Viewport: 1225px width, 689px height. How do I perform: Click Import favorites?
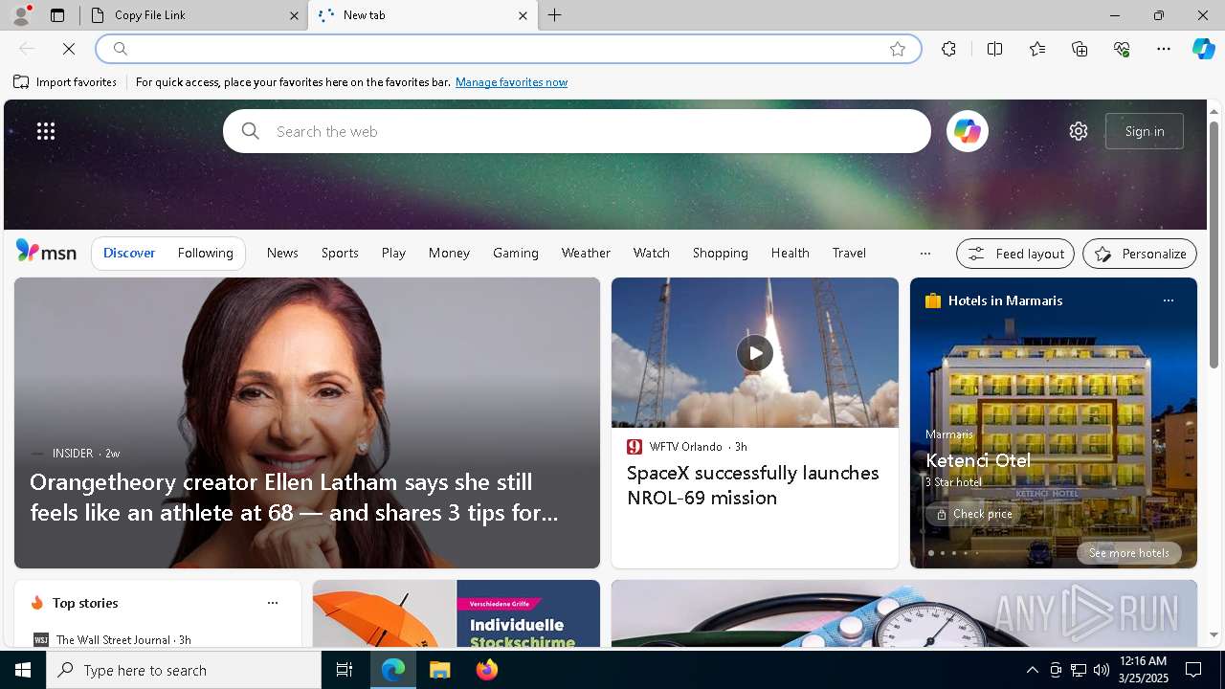point(65,82)
